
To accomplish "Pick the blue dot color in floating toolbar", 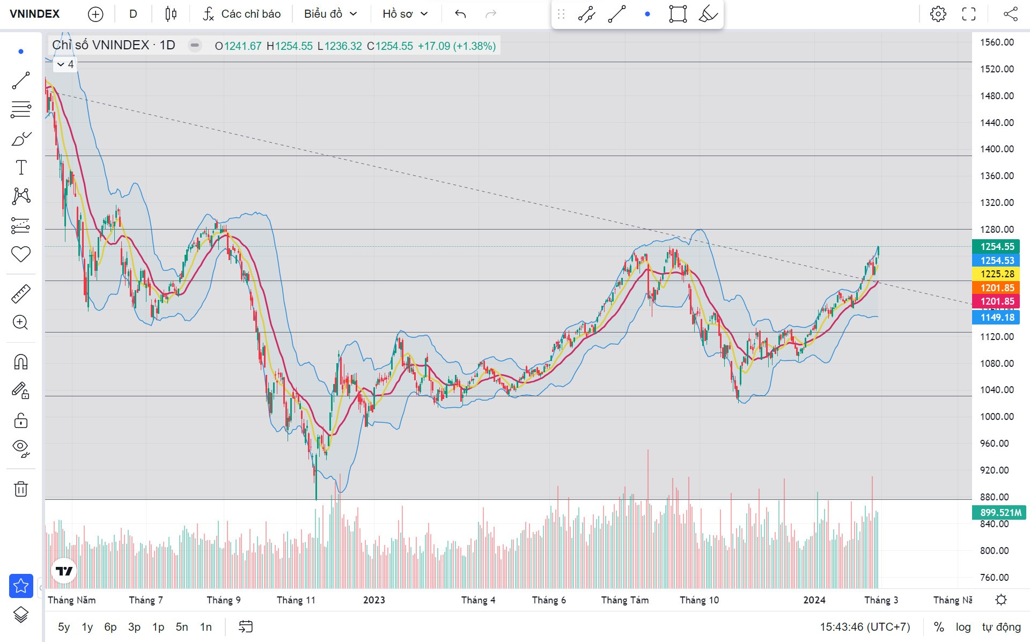I will click(648, 14).
